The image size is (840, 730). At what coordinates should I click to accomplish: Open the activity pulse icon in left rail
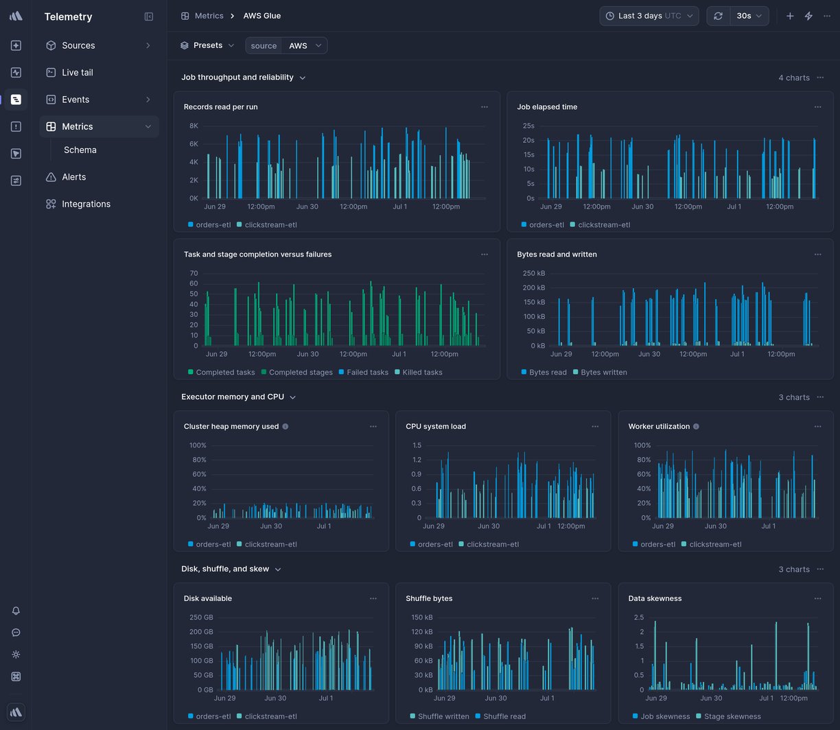[16, 72]
